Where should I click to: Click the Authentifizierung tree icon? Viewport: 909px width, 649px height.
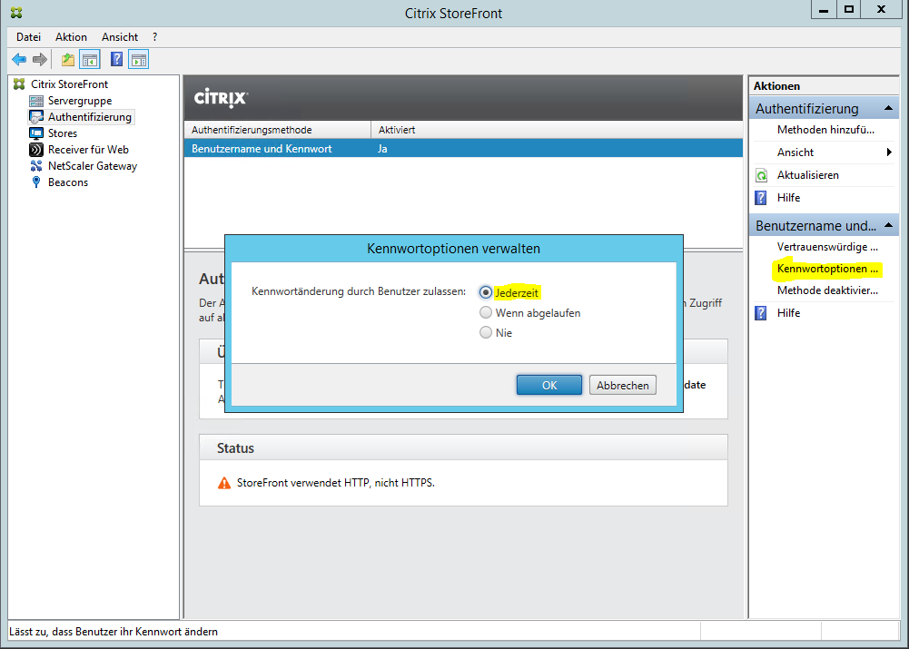click(x=36, y=117)
